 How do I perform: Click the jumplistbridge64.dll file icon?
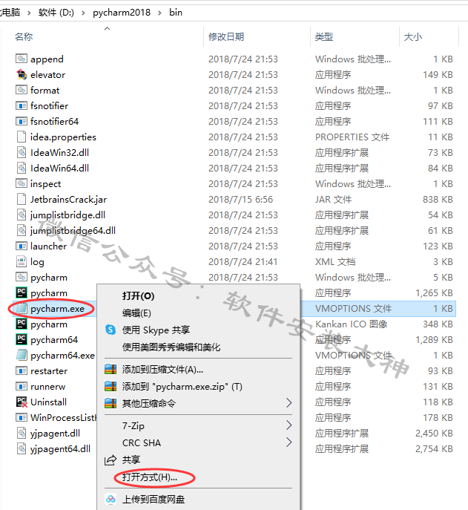[x=22, y=231]
